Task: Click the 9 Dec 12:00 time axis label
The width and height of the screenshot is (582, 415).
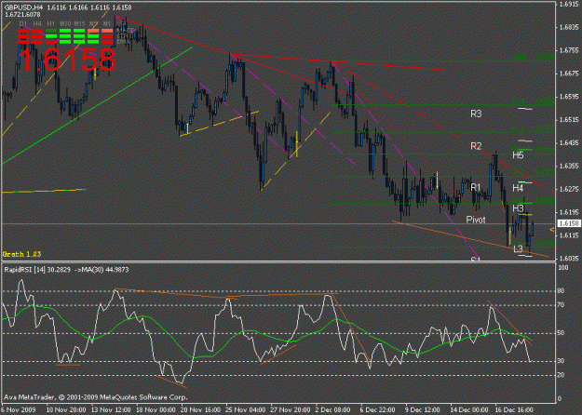Action: coord(423,409)
